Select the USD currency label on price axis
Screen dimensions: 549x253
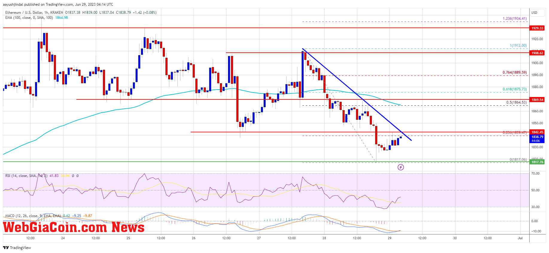coord(534,13)
